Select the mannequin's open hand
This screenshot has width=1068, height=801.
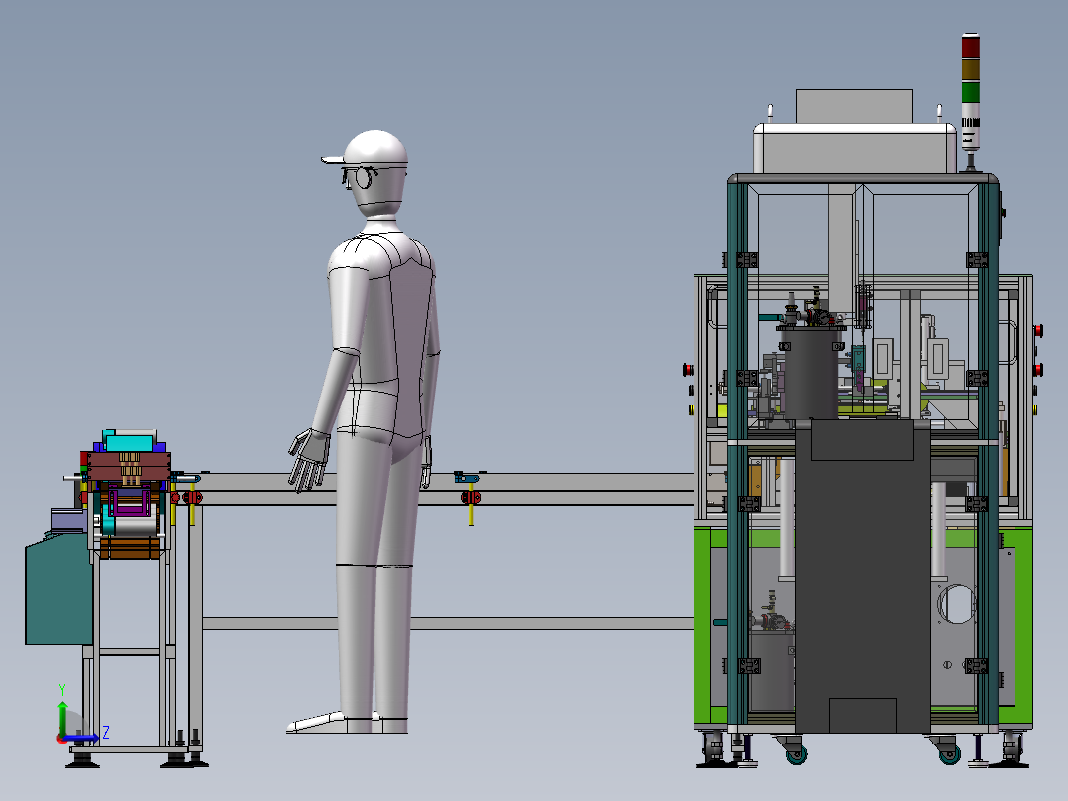308,459
